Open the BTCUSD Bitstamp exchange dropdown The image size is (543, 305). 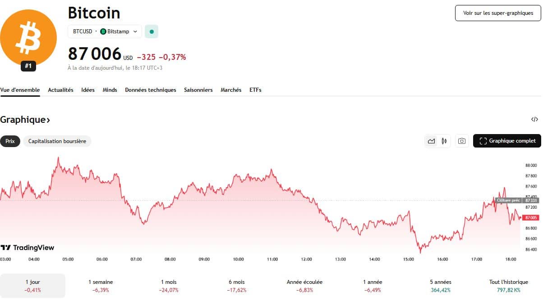pos(105,32)
